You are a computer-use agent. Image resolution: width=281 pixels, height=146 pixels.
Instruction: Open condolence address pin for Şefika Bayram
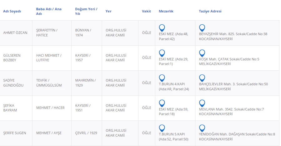tap(202, 103)
